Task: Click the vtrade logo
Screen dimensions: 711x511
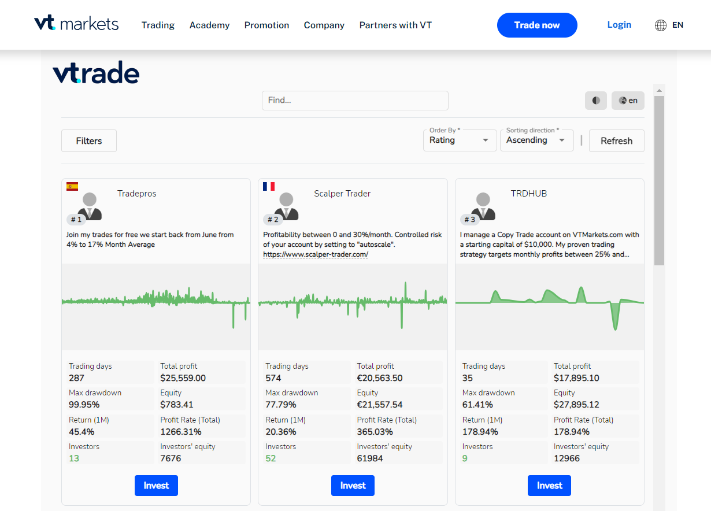Action: tap(96, 74)
